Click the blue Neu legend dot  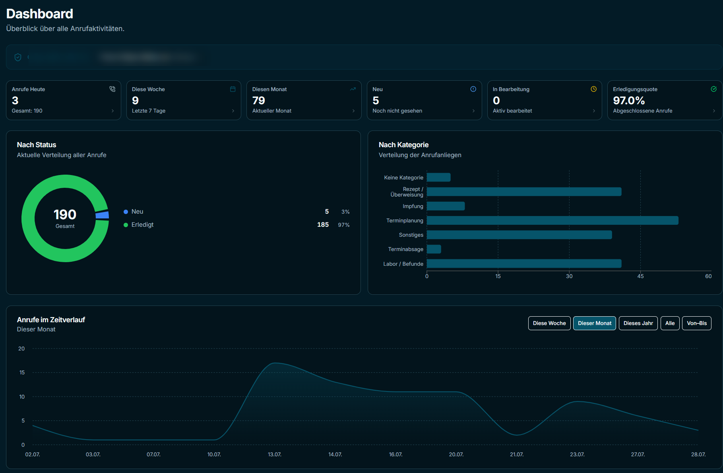[x=126, y=212]
